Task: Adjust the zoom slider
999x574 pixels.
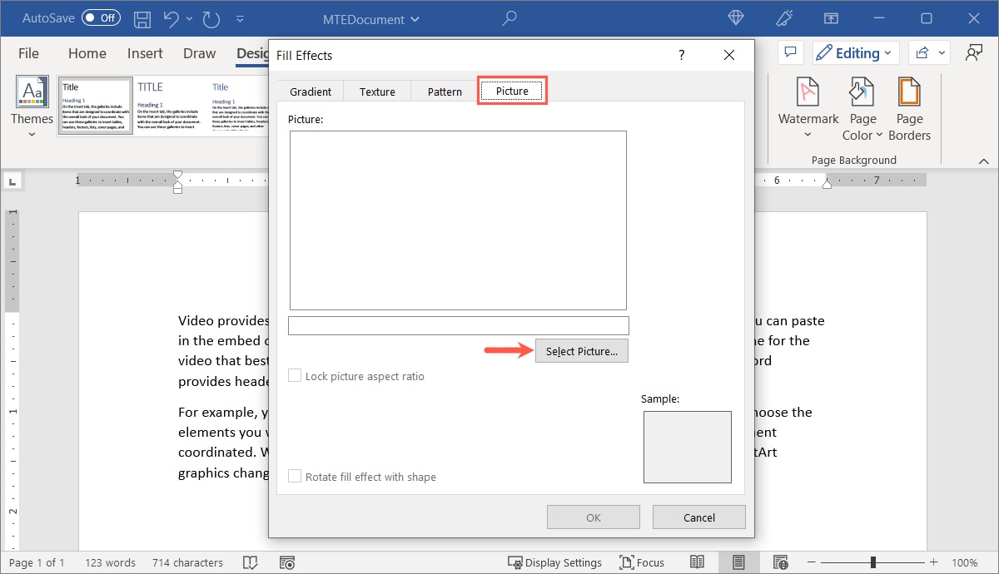Action: coord(872,562)
